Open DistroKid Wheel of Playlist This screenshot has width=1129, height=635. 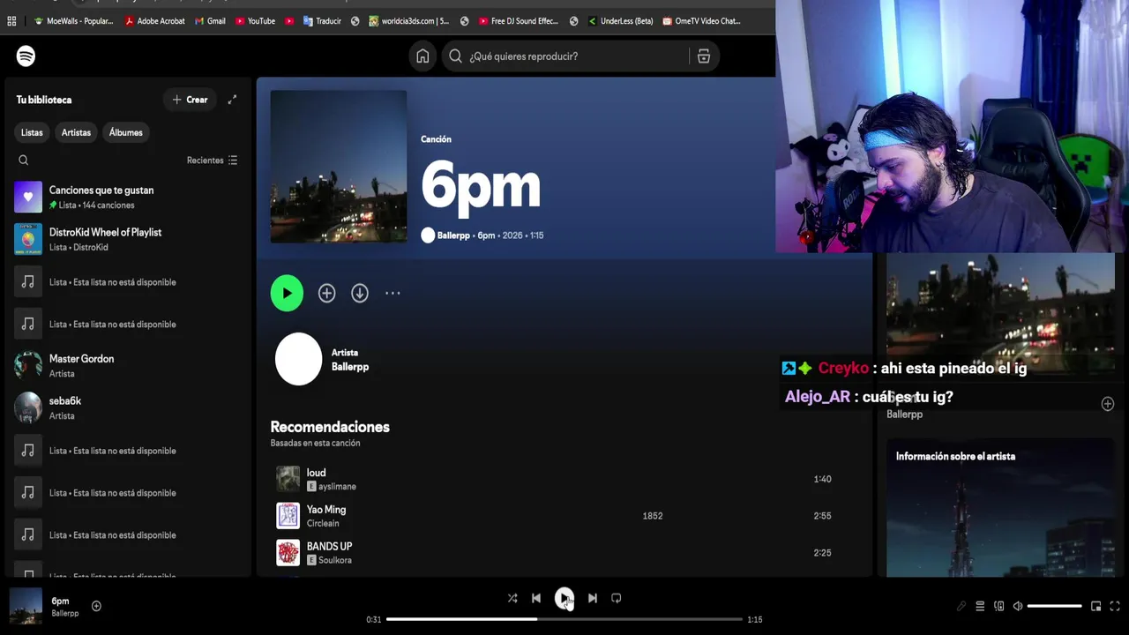pyautogui.click(x=128, y=239)
